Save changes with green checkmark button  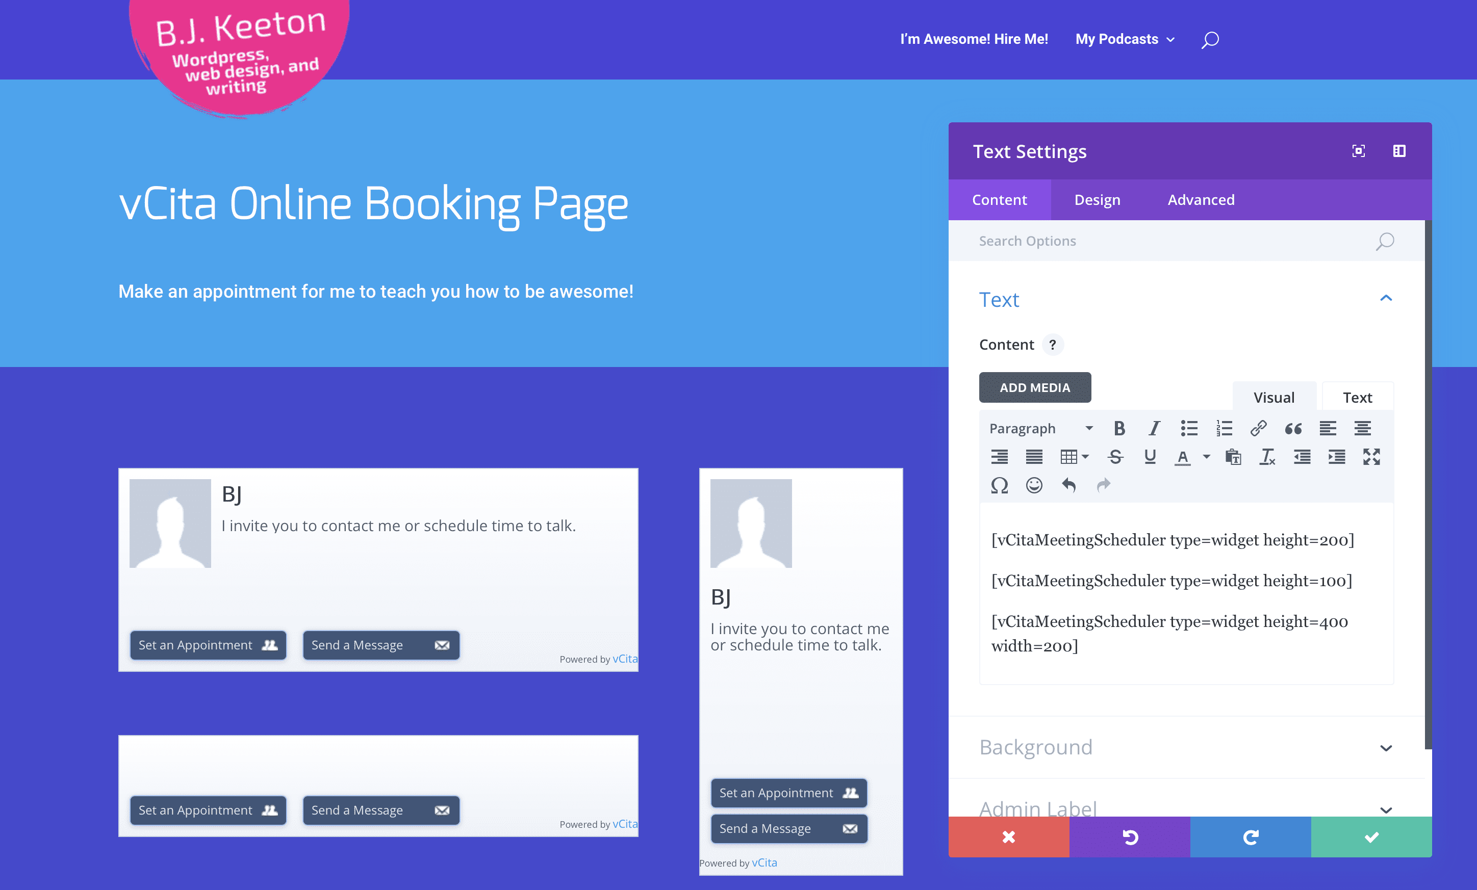point(1371,836)
